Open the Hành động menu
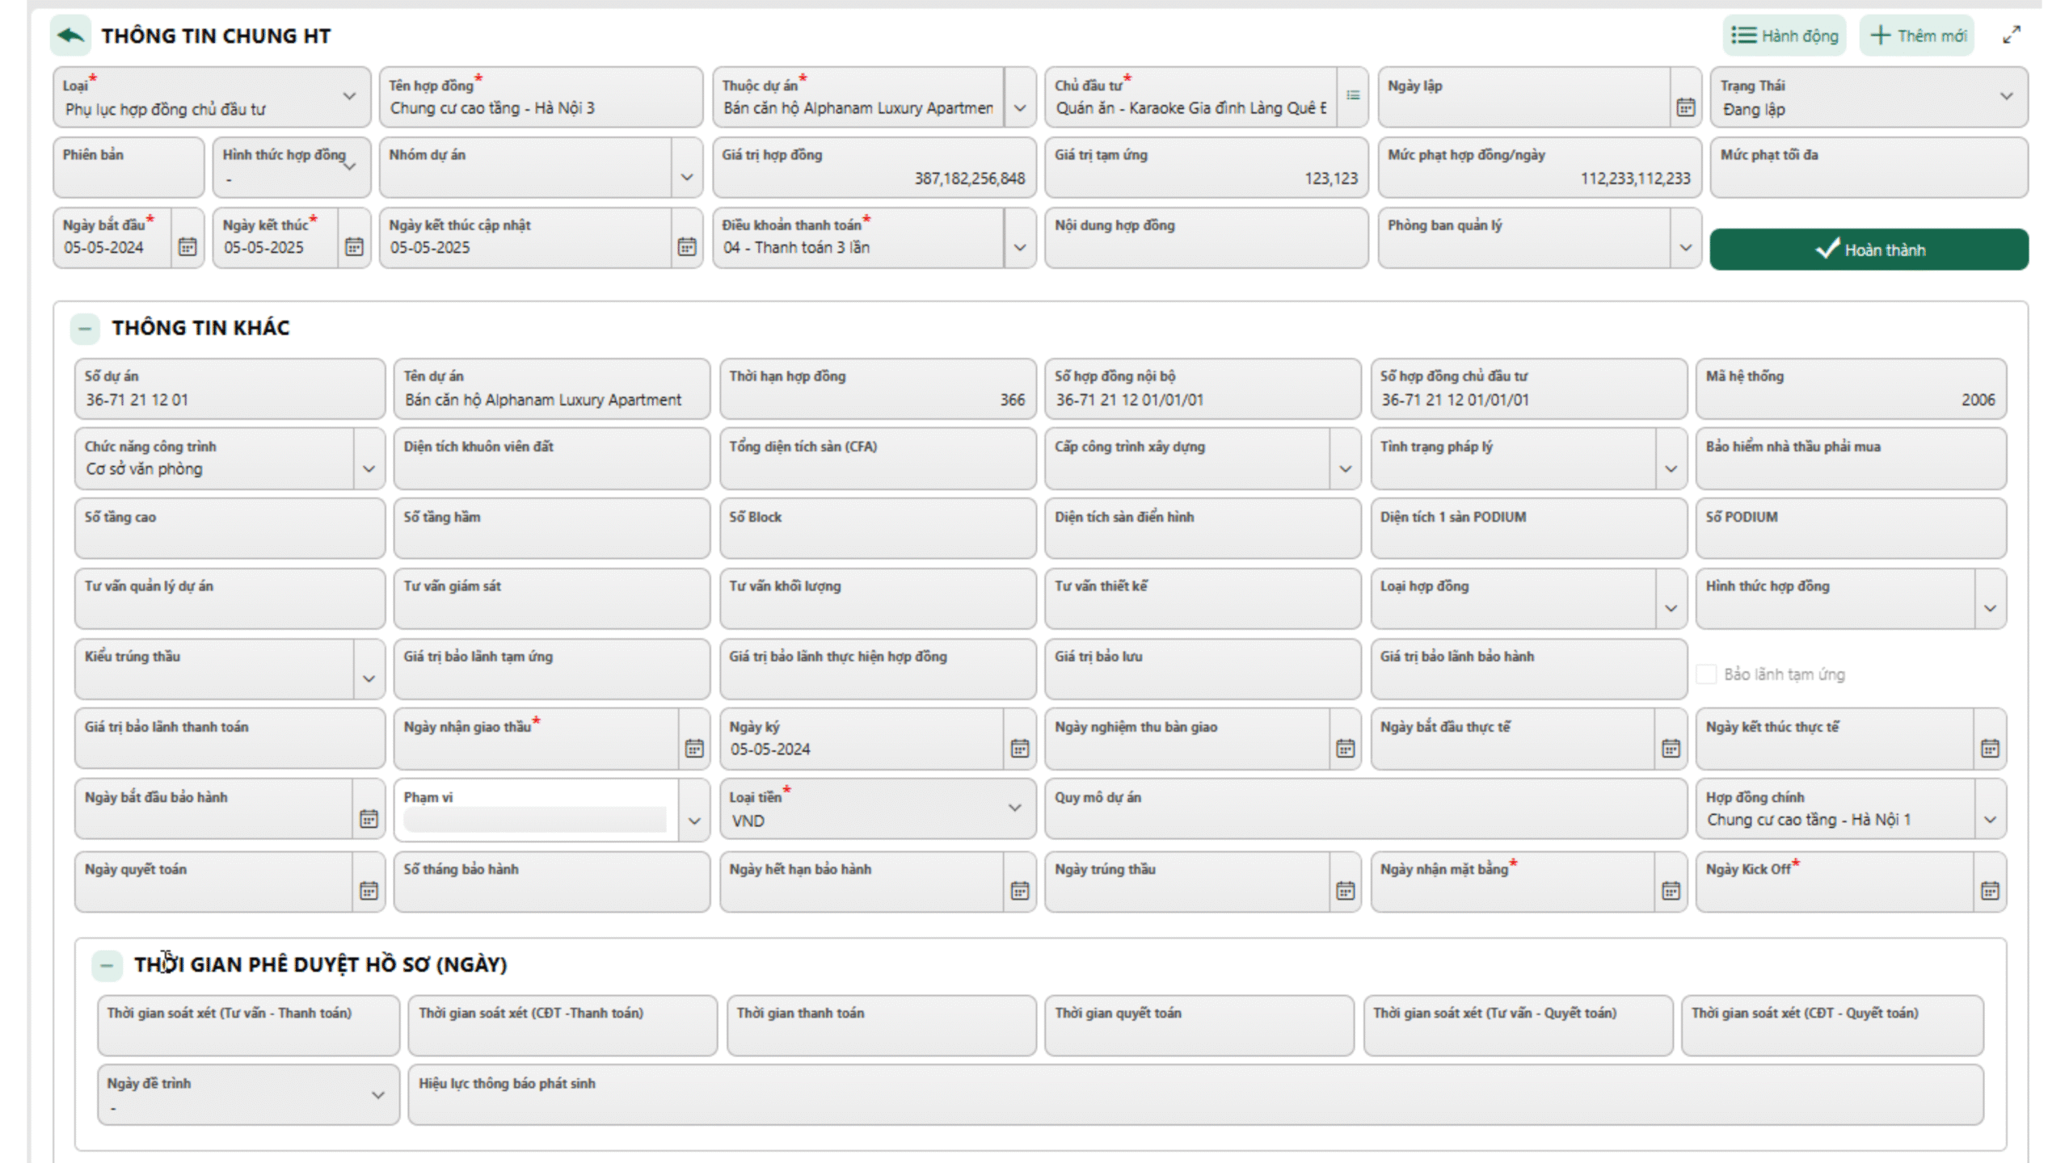This screenshot has width=2069, height=1163. 1785,36
